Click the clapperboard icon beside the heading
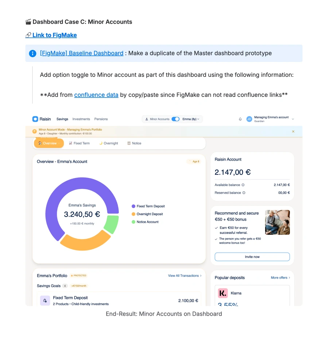The width and height of the screenshot is (322, 343). 28,22
